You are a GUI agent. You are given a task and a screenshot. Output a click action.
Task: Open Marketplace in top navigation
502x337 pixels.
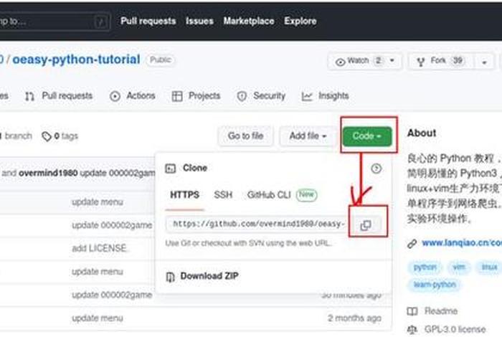249,21
